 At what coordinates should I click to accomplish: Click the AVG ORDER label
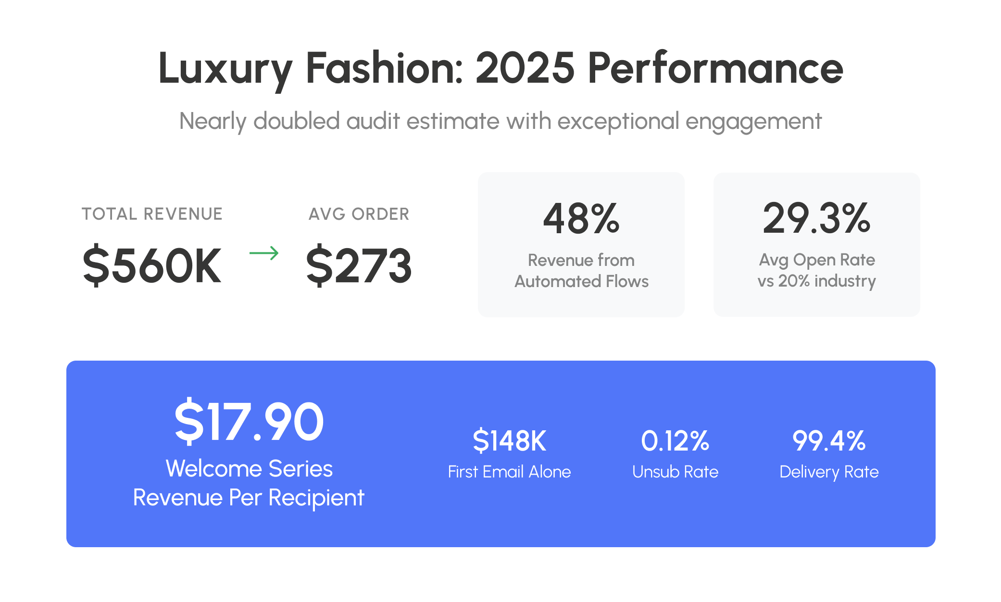pos(359,214)
